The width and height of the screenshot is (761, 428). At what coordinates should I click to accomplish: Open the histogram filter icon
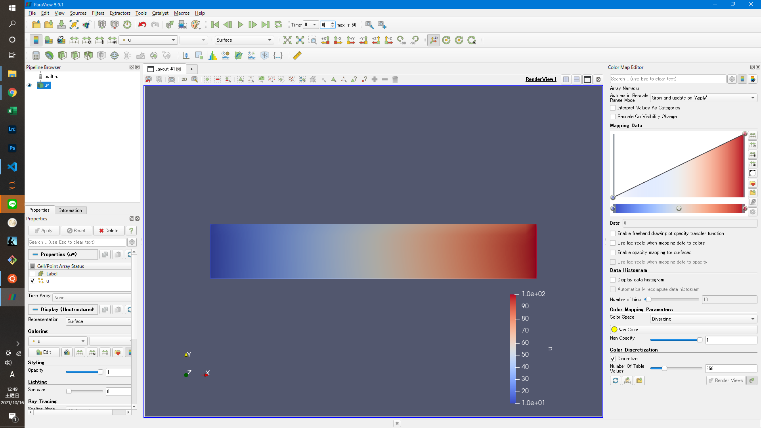(x=212, y=55)
